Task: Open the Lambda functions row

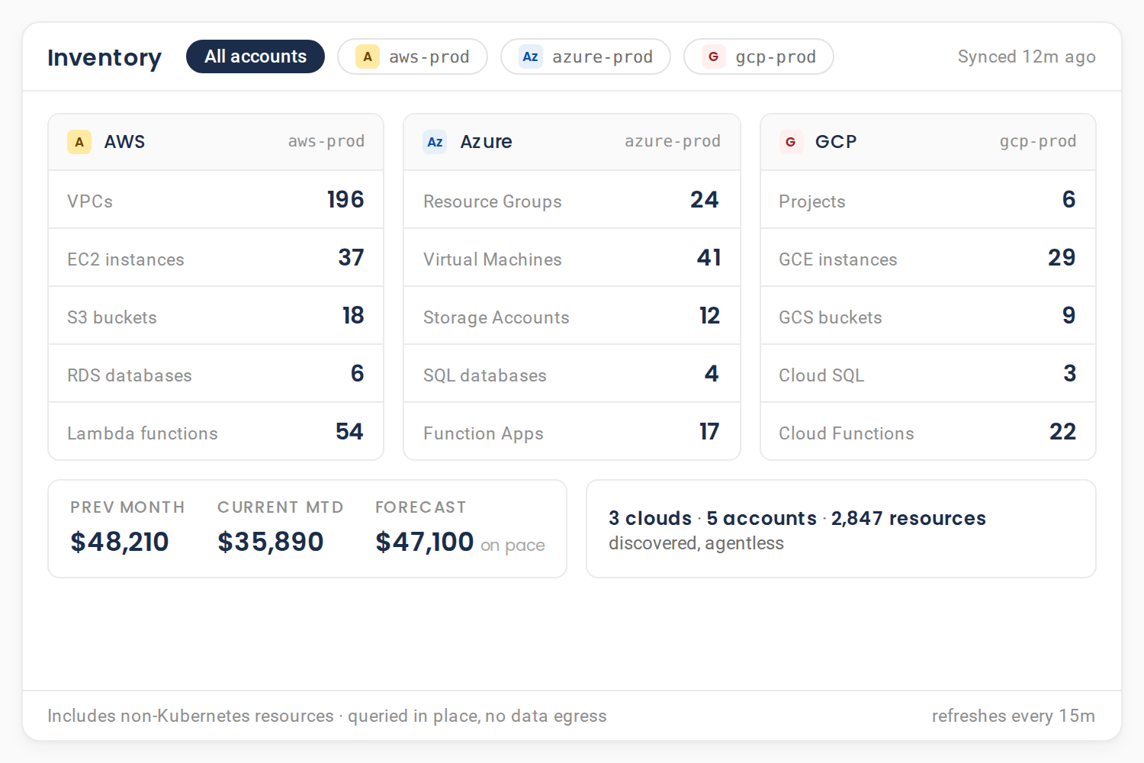Action: coord(216,431)
